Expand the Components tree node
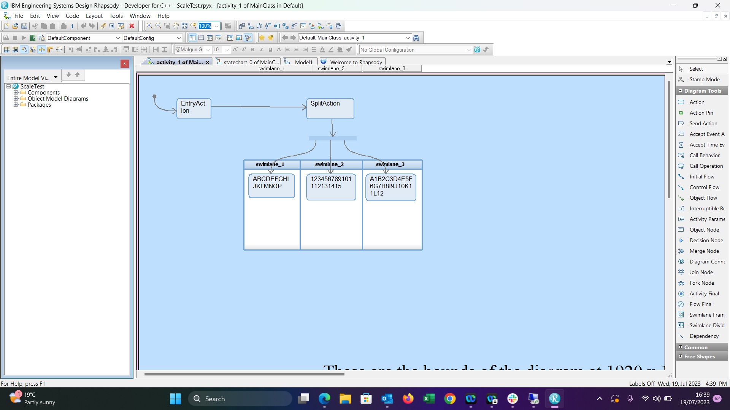The width and height of the screenshot is (730, 410). tap(16, 93)
